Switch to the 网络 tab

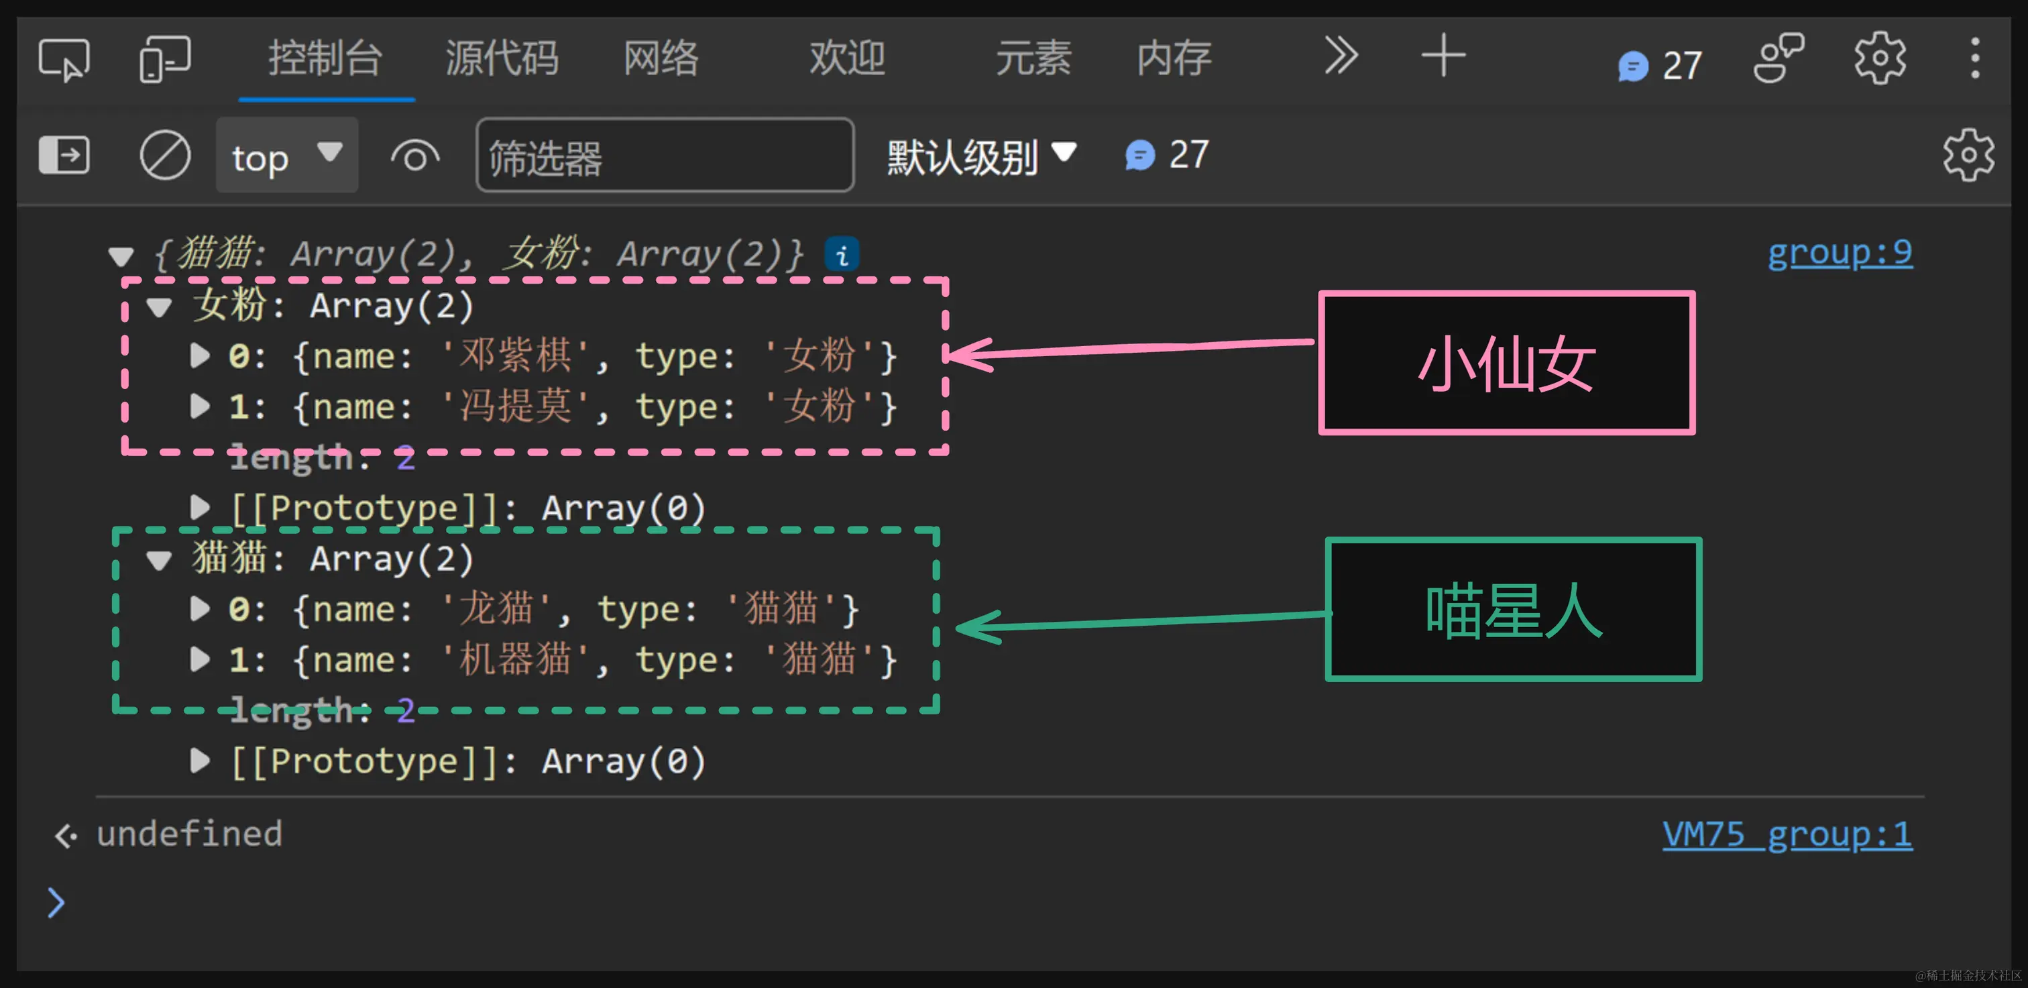coord(661,58)
